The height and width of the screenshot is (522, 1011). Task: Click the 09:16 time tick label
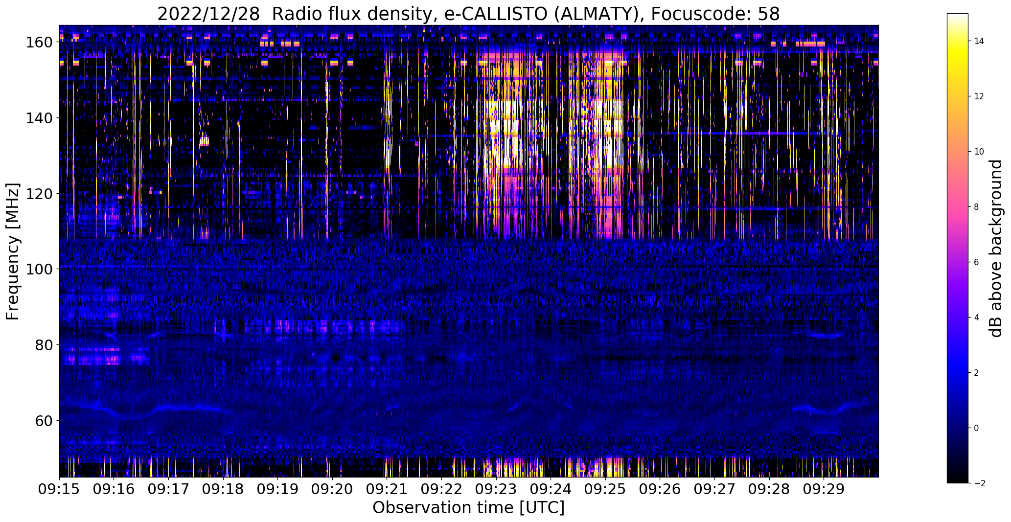point(114,489)
